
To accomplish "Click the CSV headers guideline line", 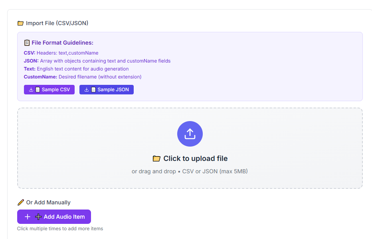I will [61, 53].
